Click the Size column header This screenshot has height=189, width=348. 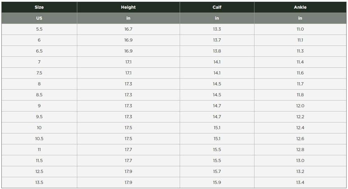click(x=39, y=7)
